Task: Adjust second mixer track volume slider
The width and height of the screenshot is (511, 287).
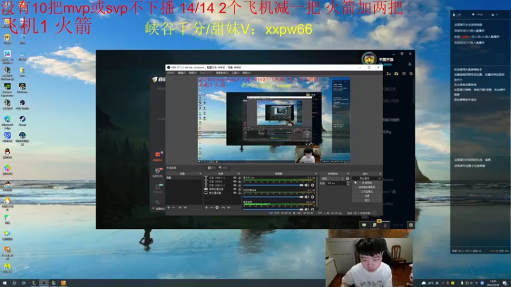Action: coord(273,197)
